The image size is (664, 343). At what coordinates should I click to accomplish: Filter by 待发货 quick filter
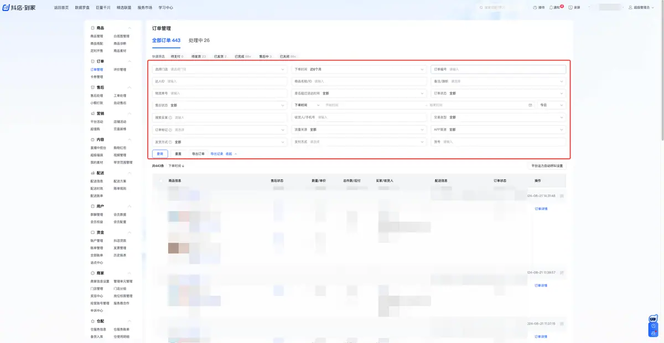(199, 56)
